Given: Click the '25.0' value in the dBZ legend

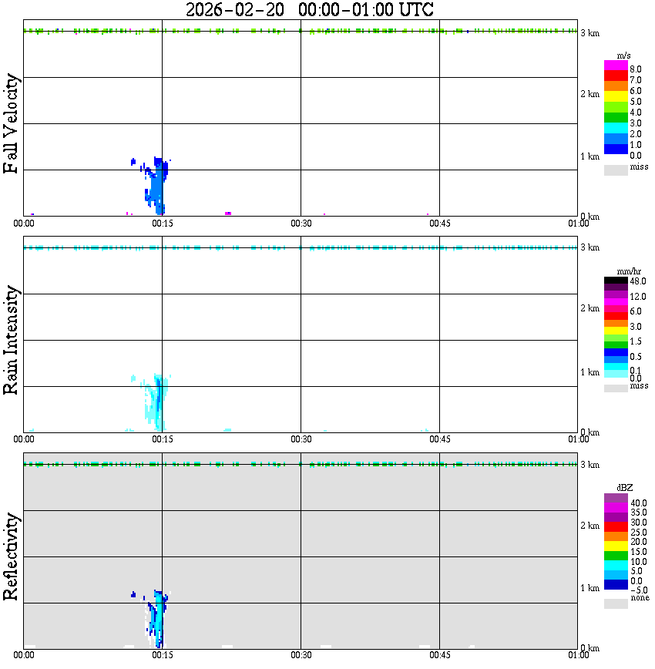Looking at the screenshot, I should coord(639,533).
